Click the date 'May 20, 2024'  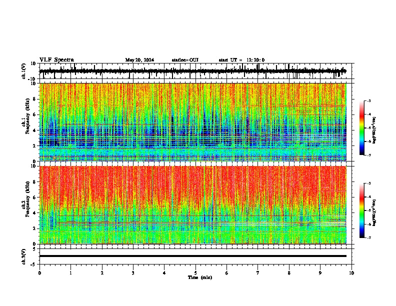(x=139, y=60)
